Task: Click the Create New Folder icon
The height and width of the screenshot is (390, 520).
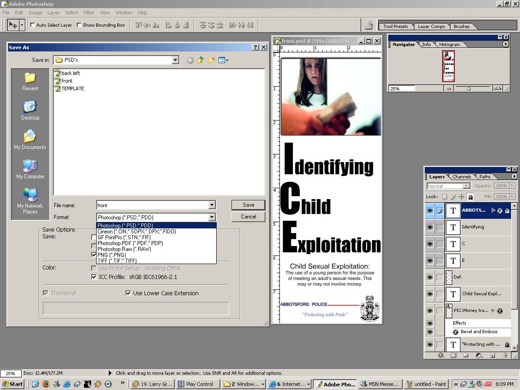Action: 211,60
